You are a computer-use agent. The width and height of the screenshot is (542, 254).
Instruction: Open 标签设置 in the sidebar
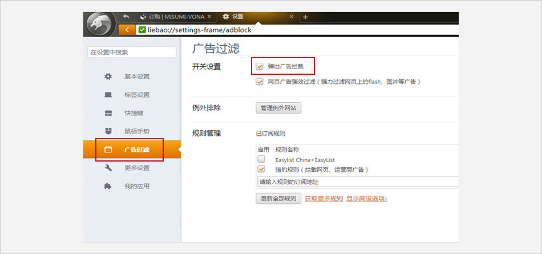136,95
